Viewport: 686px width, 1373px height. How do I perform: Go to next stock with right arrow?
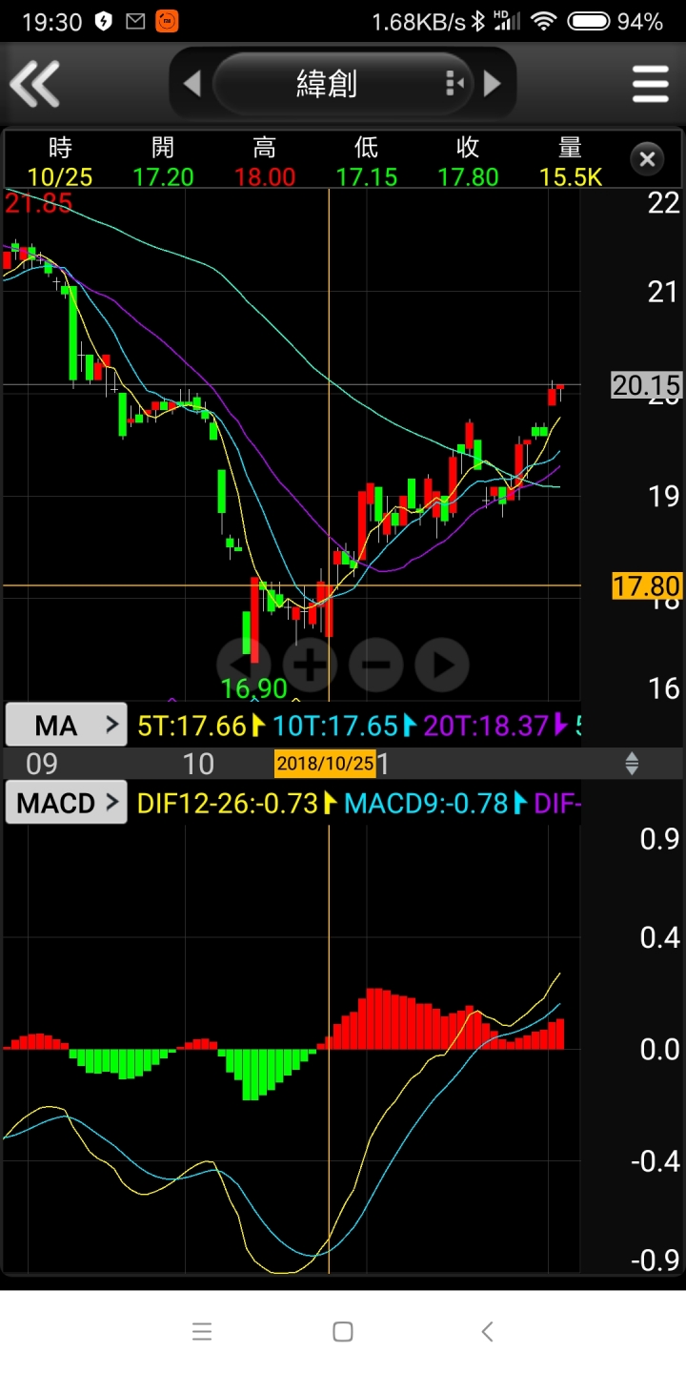(493, 84)
